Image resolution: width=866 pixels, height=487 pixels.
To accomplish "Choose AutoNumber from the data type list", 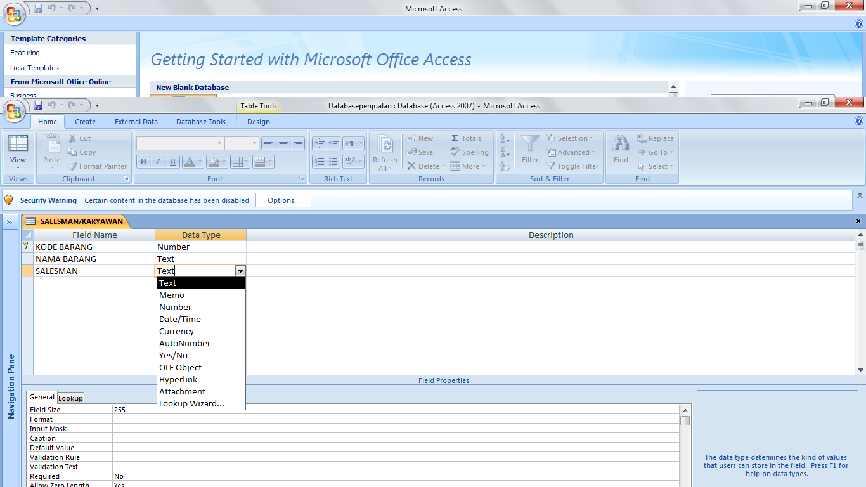I will pyautogui.click(x=201, y=343).
